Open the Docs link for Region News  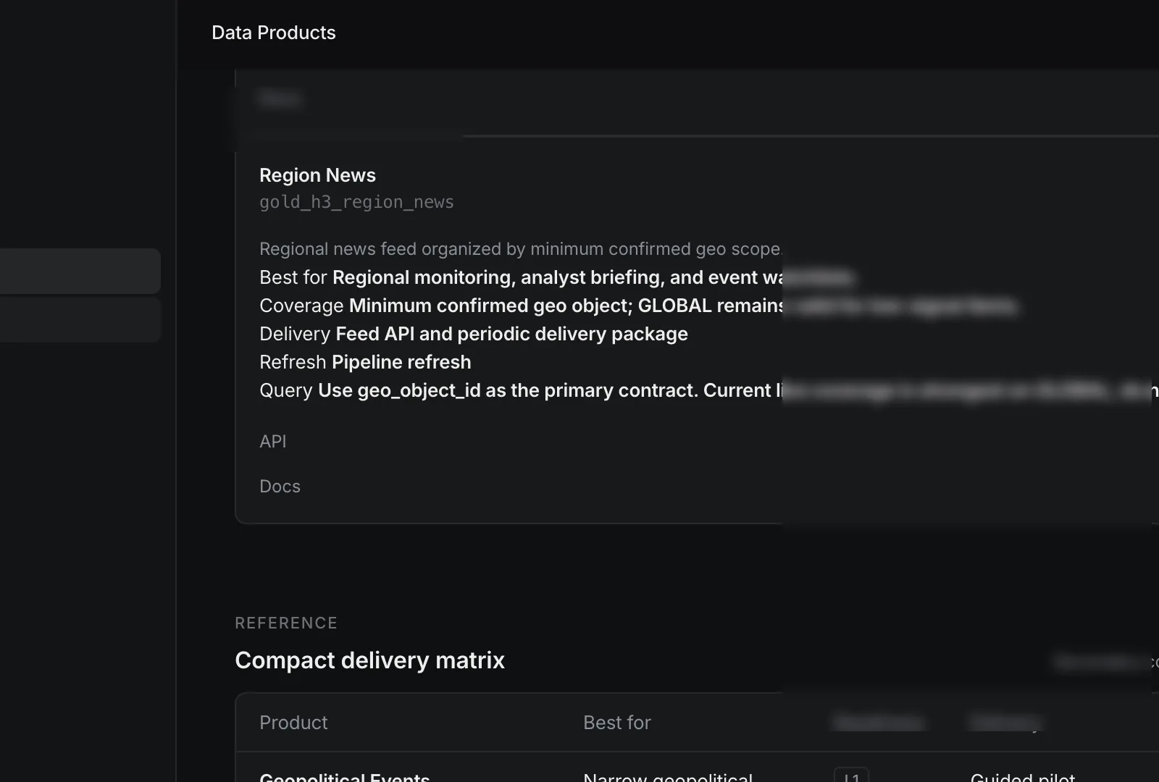tap(280, 486)
